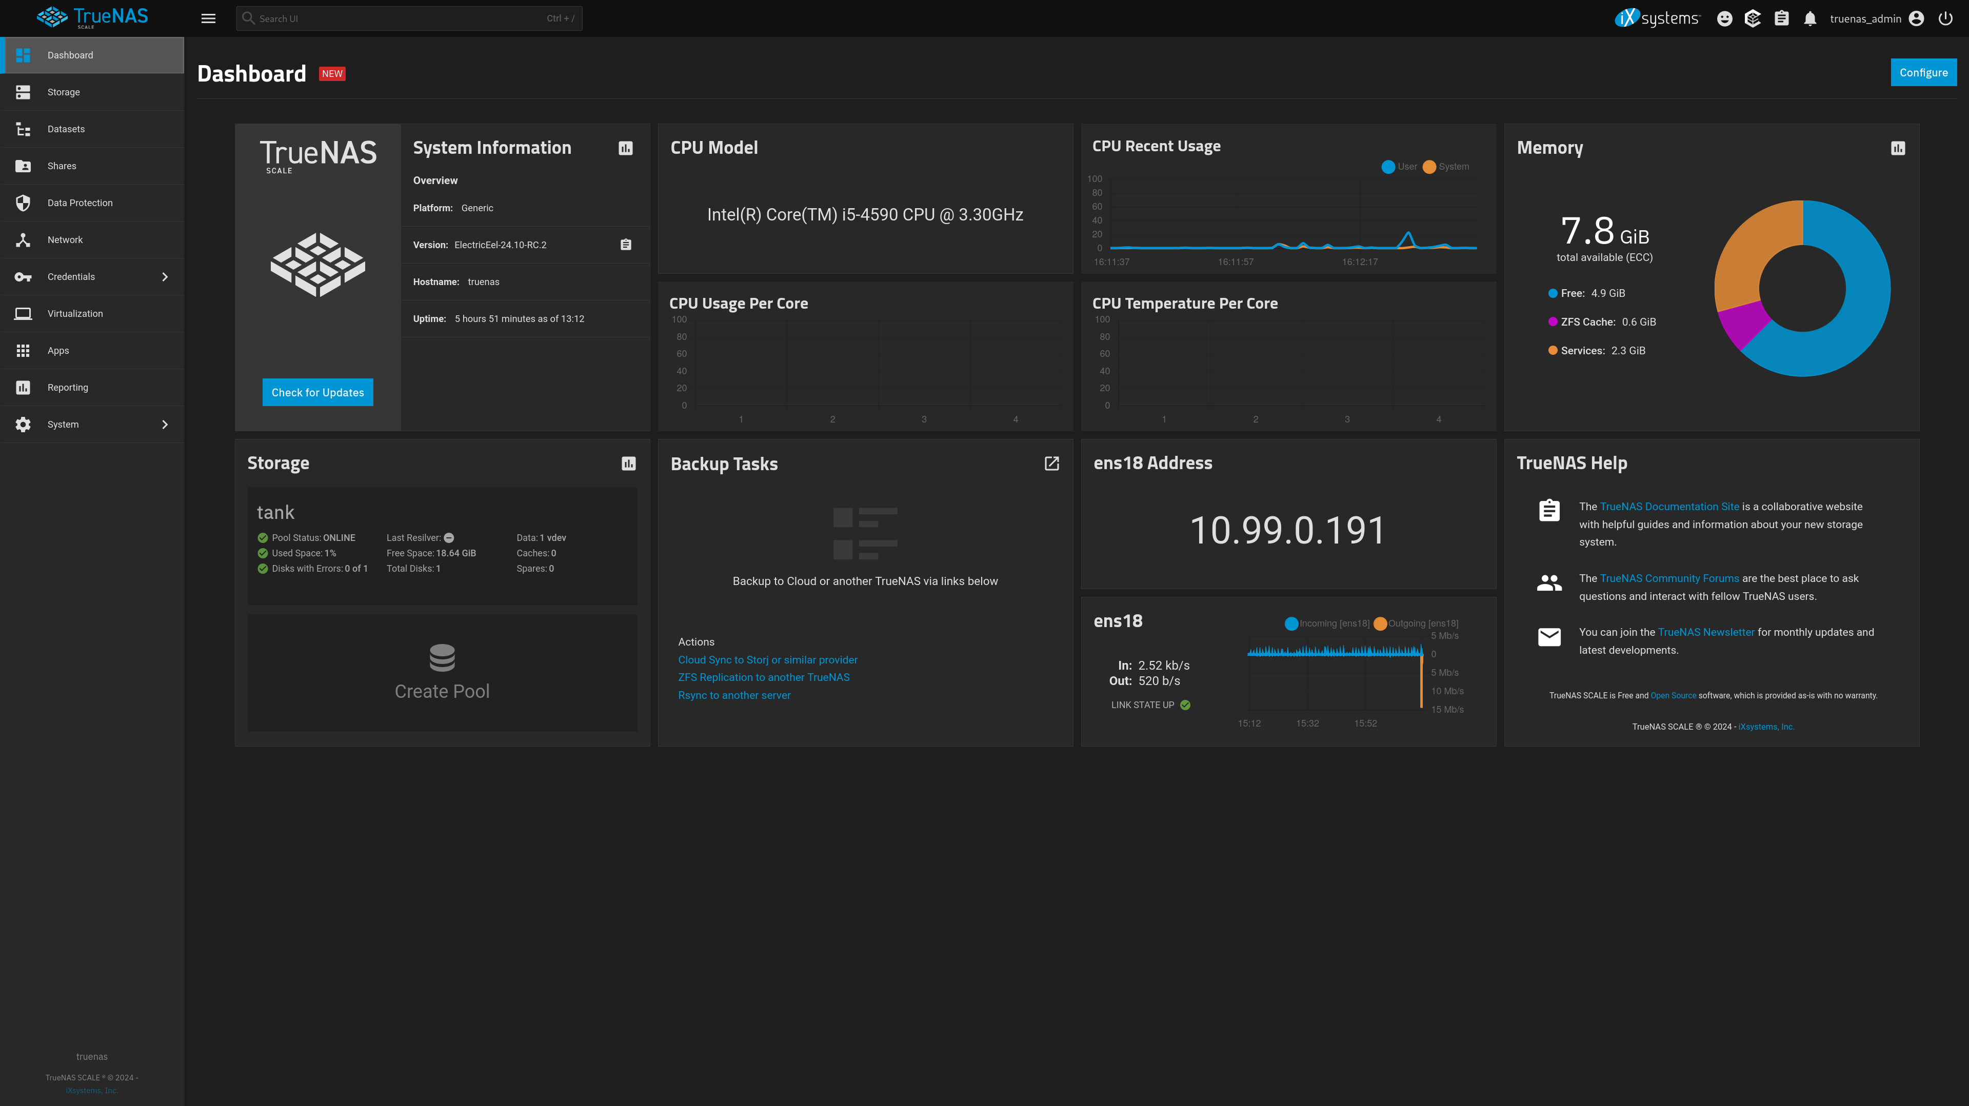The height and width of the screenshot is (1106, 1969).
Task: Open the Open Source link
Action: 1673,696
